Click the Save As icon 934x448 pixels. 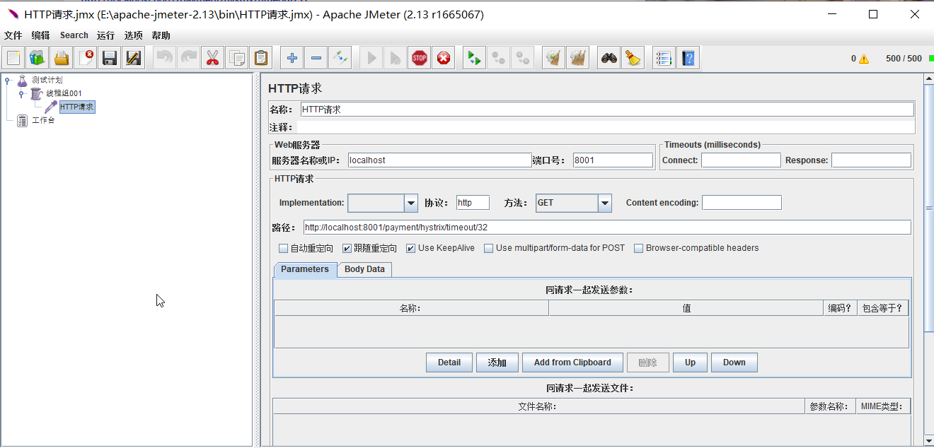click(x=133, y=58)
